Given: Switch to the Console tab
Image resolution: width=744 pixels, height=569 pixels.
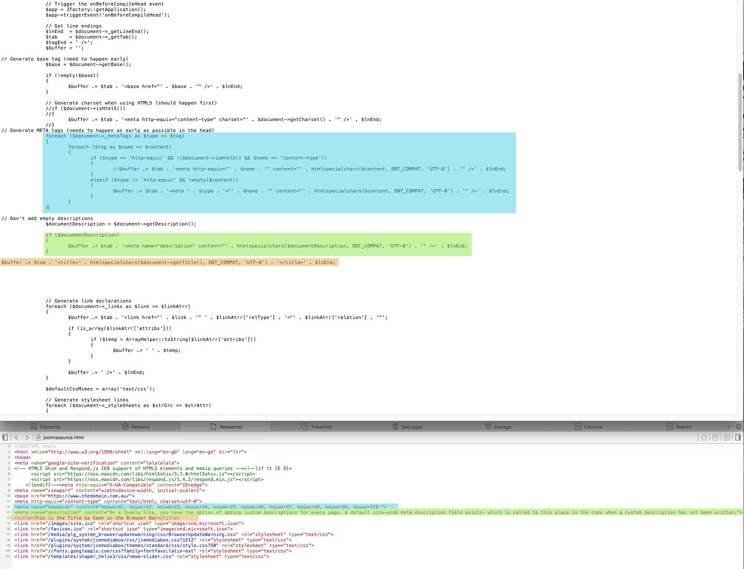Looking at the screenshot, I should coord(588,427).
